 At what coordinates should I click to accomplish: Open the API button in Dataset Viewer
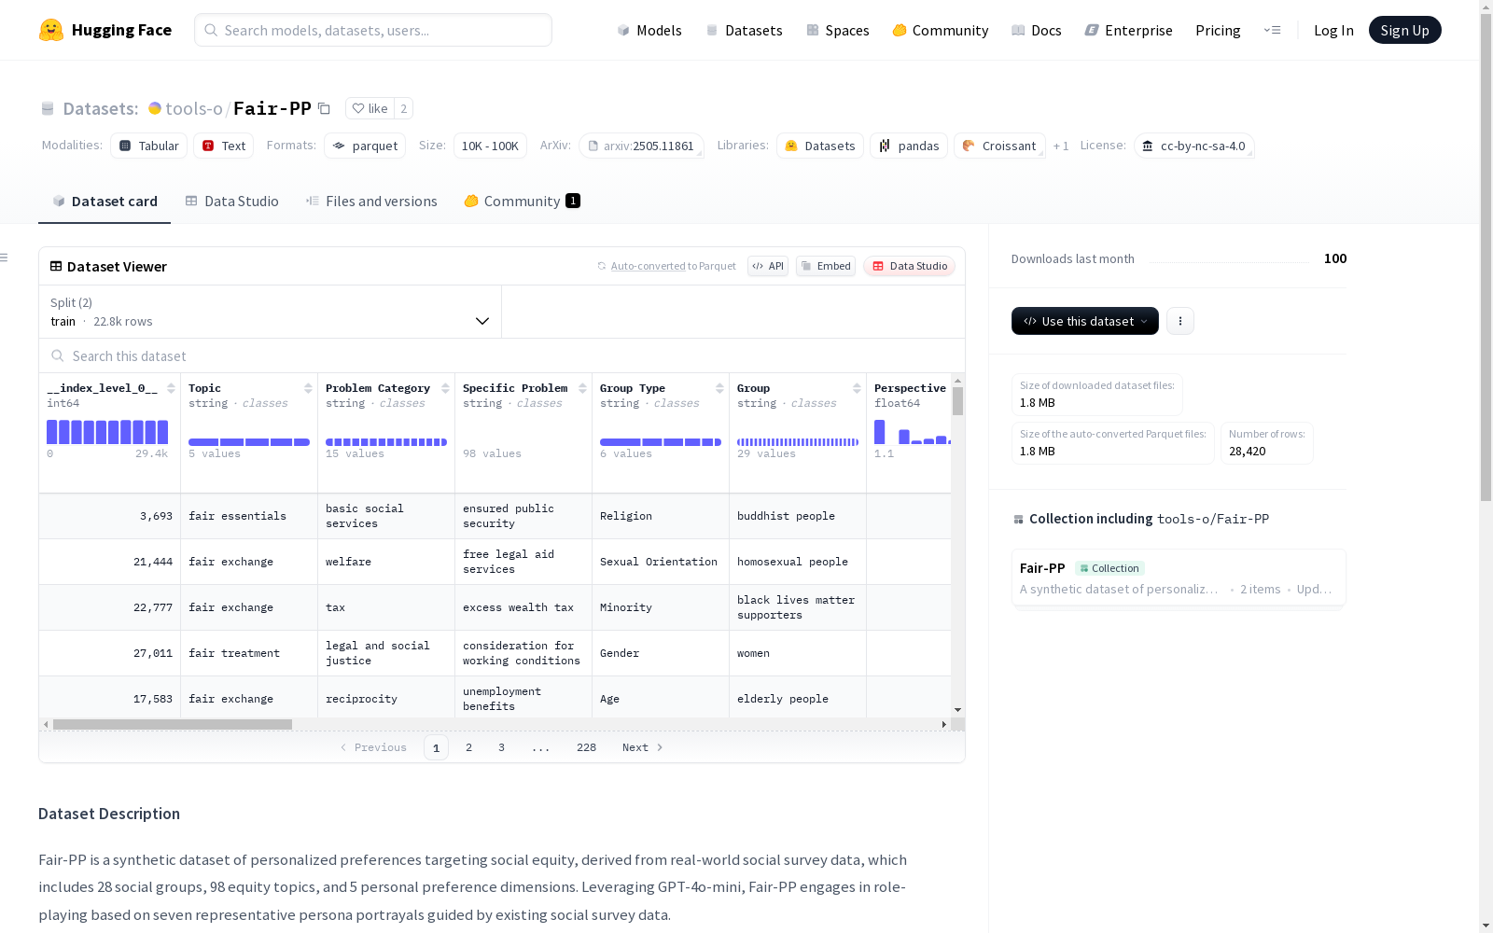tap(768, 266)
